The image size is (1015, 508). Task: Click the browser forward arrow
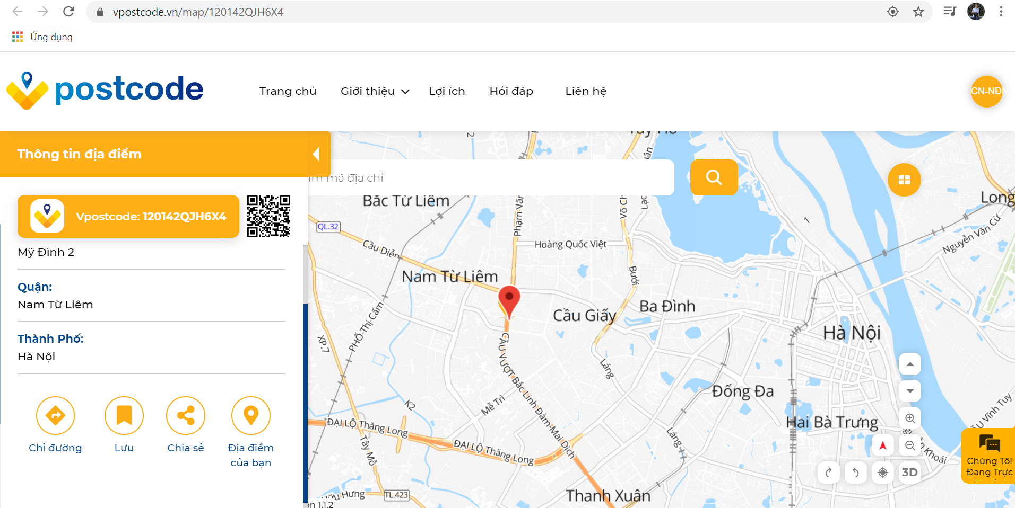pos(43,12)
